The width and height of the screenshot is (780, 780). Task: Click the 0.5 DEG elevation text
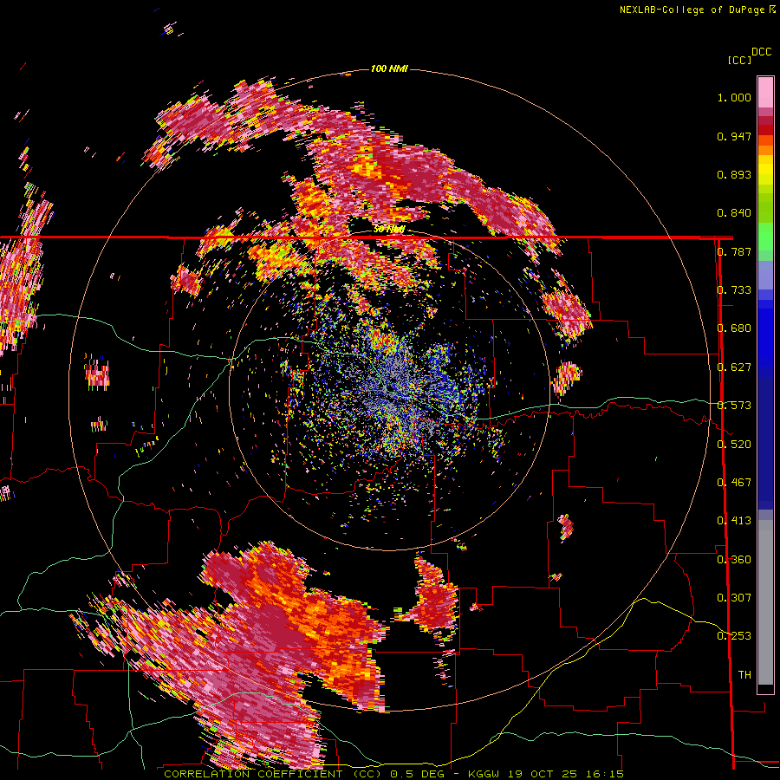pos(416,774)
